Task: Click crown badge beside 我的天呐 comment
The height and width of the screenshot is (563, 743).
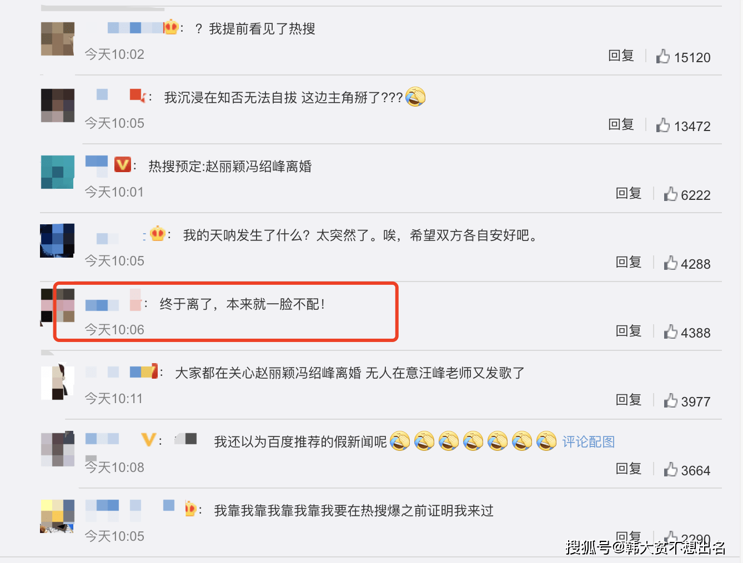Action: [x=158, y=234]
